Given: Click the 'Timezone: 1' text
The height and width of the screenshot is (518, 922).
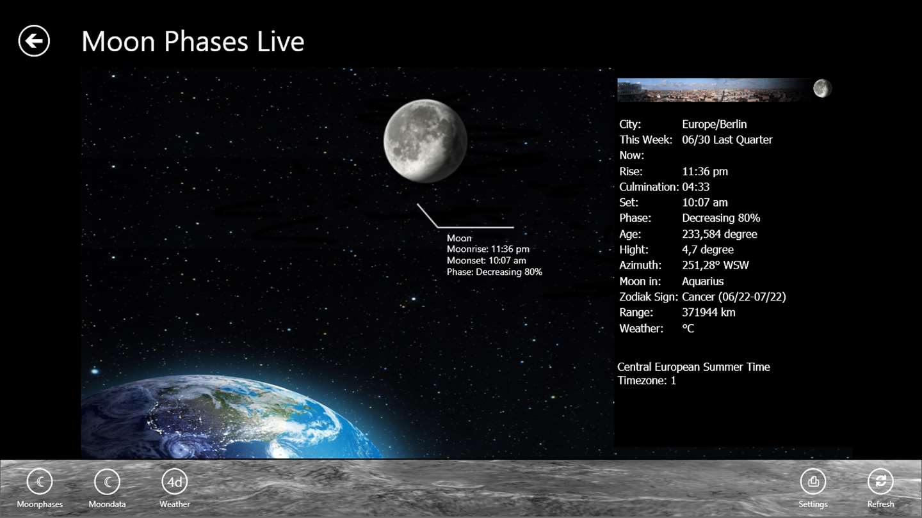Looking at the screenshot, I should point(647,381).
